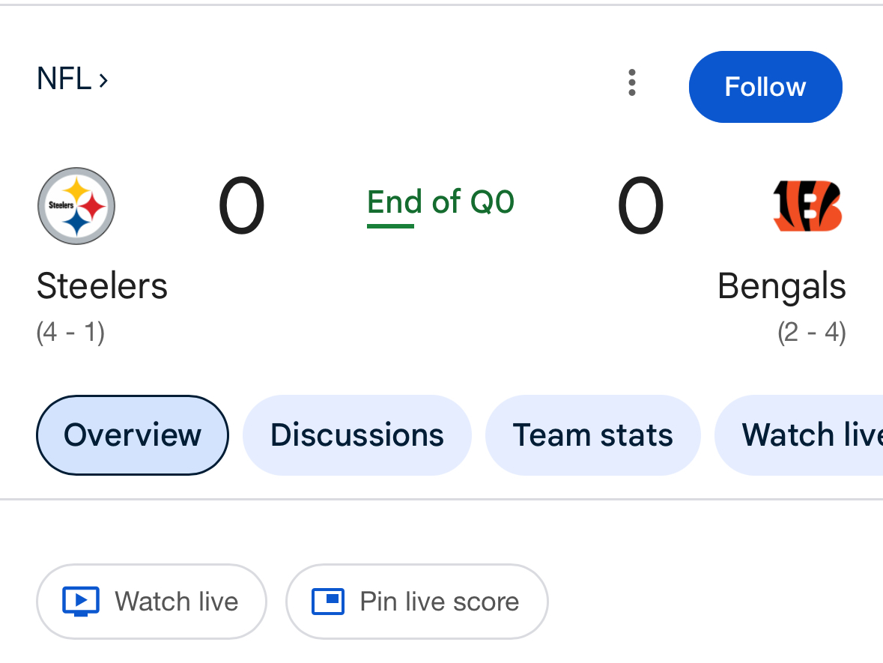This screenshot has height=663, width=883.
Task: Open the Team stats tab
Action: click(x=592, y=435)
